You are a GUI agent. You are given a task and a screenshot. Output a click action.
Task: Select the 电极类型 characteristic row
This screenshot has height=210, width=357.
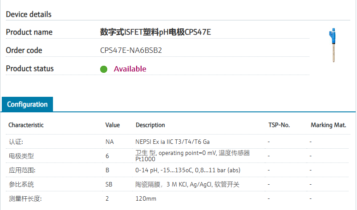[x=21, y=156]
